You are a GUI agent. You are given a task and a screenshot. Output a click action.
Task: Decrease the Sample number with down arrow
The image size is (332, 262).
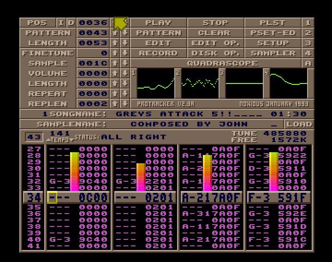coord(125,63)
